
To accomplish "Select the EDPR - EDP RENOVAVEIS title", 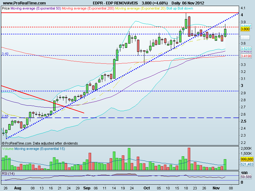I will tap(115, 3).
